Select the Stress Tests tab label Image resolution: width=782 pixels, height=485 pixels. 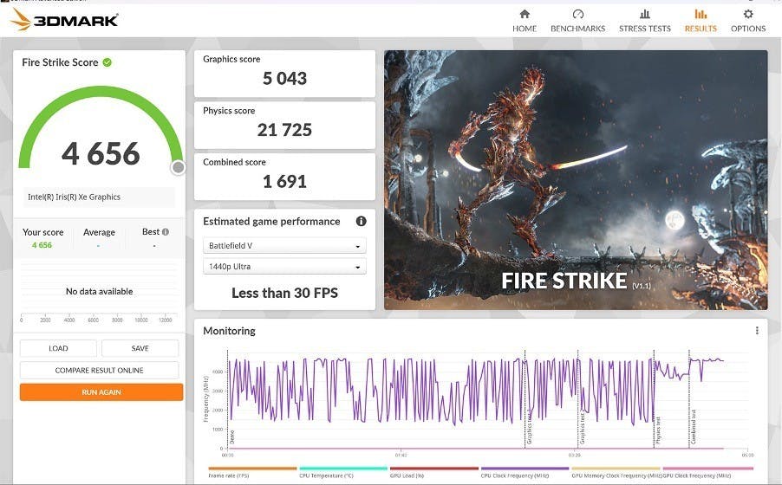coord(644,29)
